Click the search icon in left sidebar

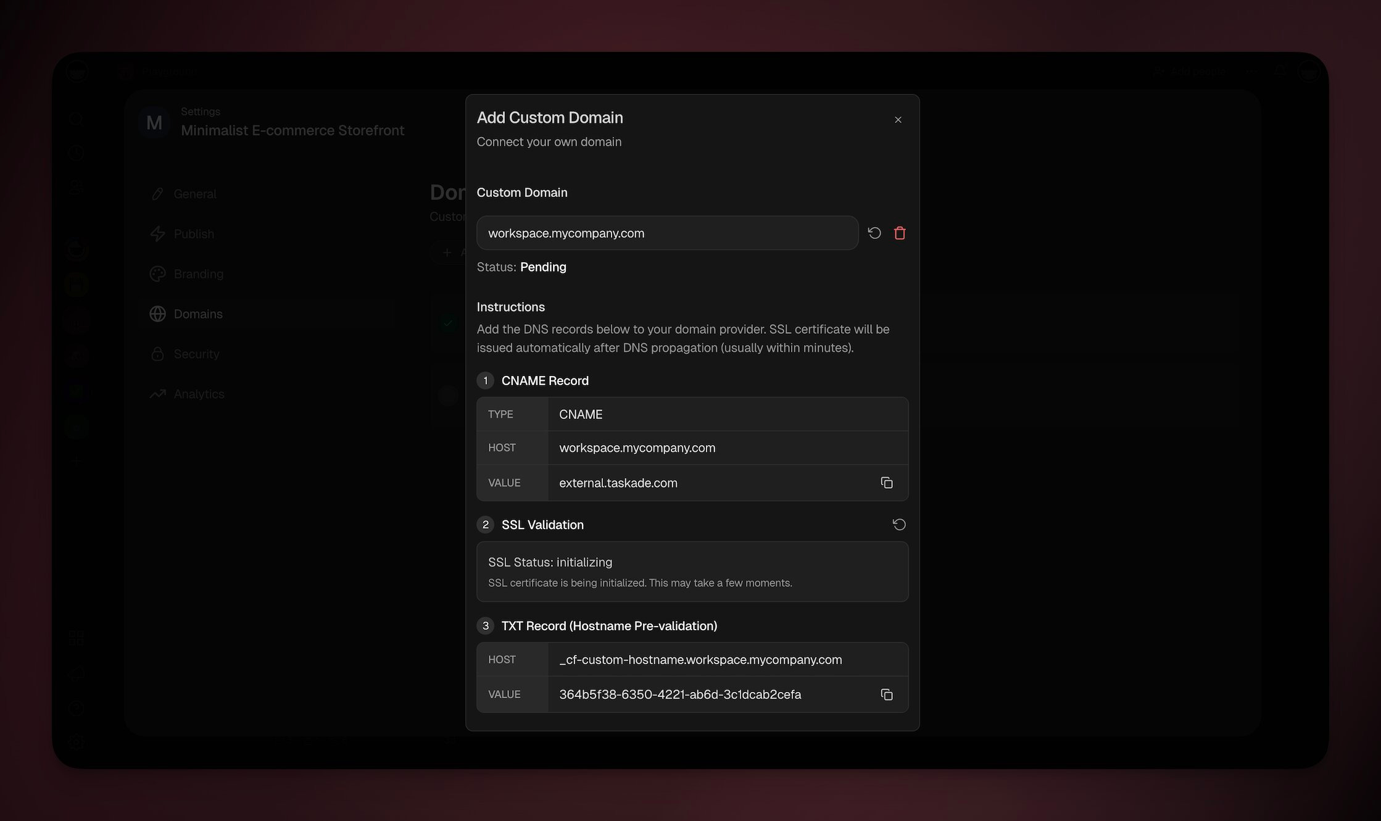pyautogui.click(x=77, y=120)
